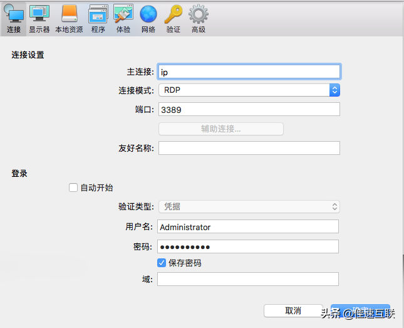Click the 用户名 field with Administrator
This screenshot has height=328, width=404.
(248, 226)
